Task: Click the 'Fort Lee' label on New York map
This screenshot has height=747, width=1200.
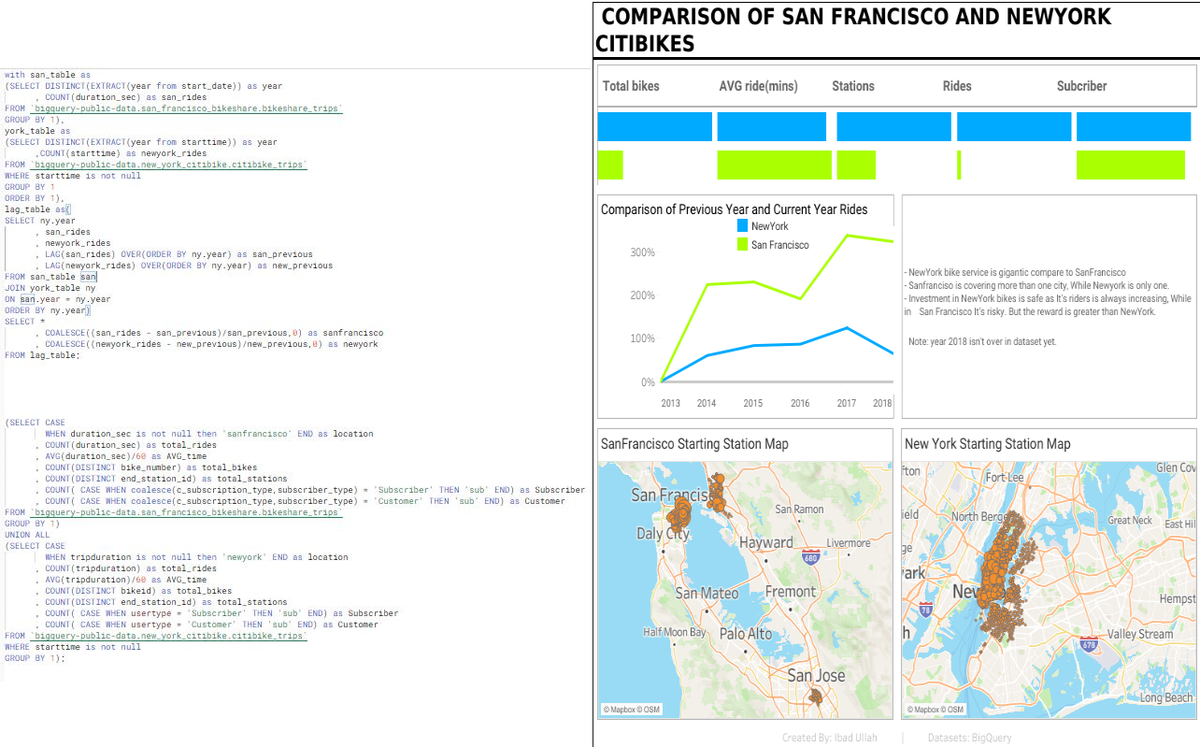Action: point(1006,477)
